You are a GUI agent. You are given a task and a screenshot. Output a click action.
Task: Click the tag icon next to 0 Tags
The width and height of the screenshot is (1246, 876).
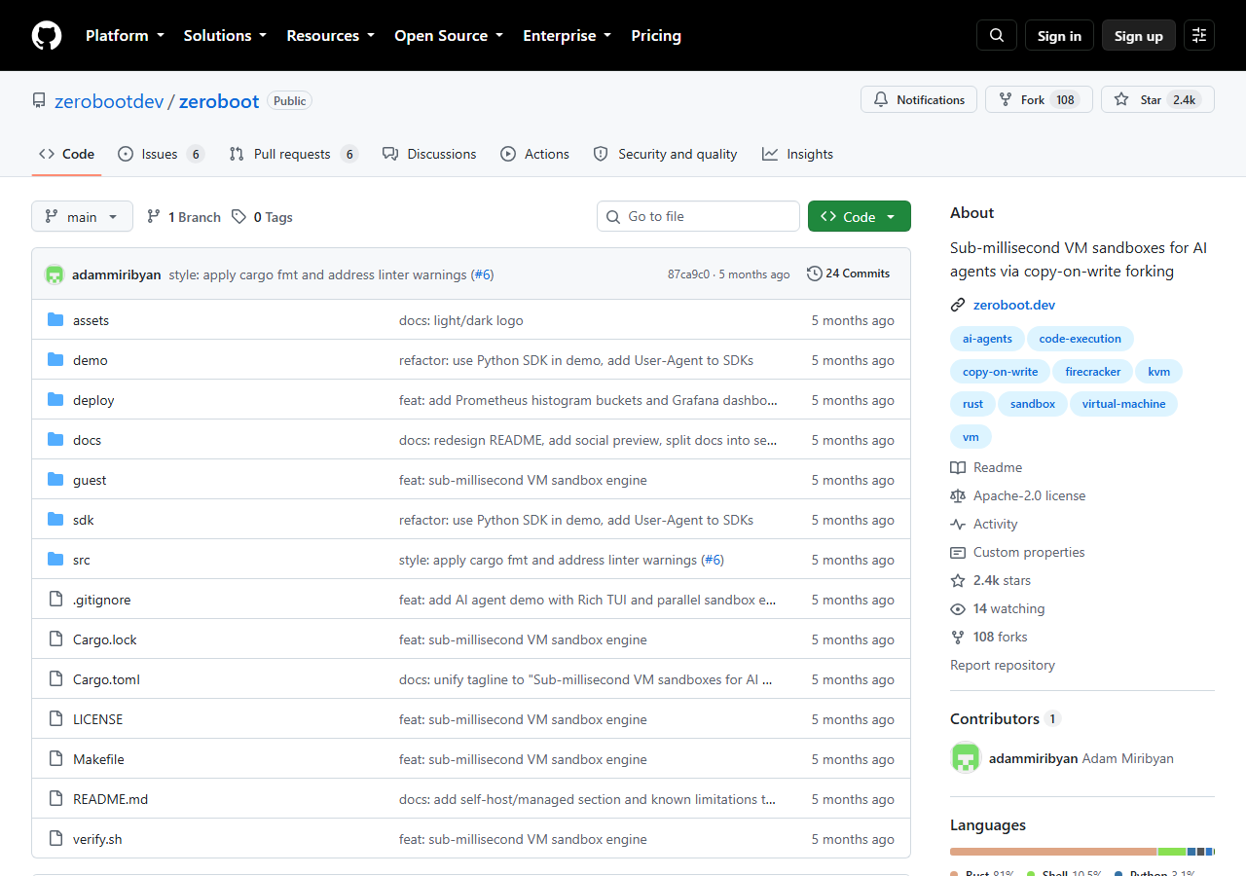click(238, 217)
